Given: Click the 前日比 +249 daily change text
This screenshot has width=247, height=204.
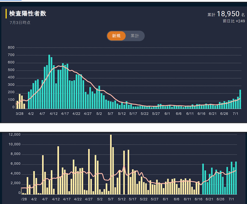Looking at the screenshot, I should (x=234, y=21).
